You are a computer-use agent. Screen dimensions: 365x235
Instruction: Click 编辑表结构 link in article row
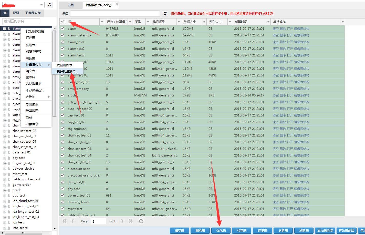point(301,95)
